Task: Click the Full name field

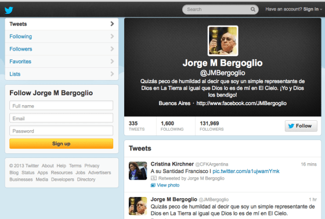Action: (61, 106)
